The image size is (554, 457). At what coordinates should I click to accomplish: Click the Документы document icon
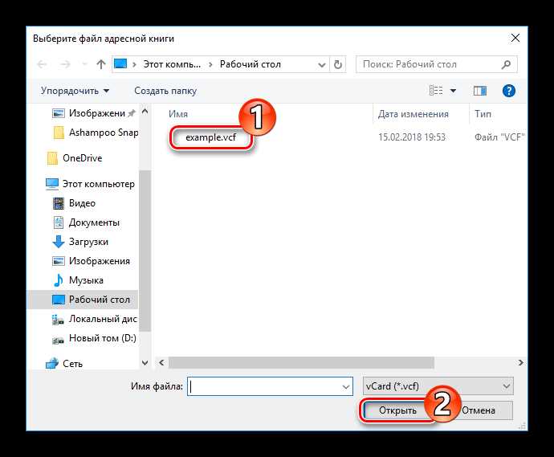coord(59,222)
